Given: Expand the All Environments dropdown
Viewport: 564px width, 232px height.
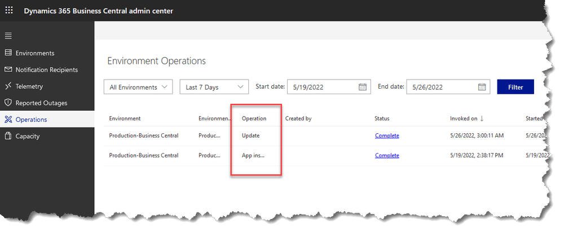Looking at the screenshot, I should [x=138, y=87].
